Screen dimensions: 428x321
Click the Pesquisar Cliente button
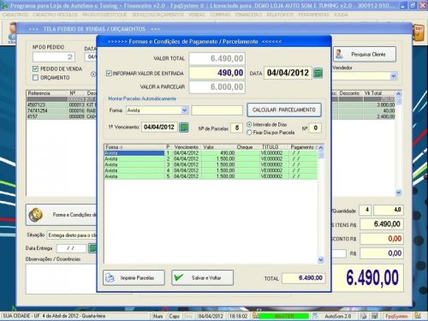click(x=365, y=54)
